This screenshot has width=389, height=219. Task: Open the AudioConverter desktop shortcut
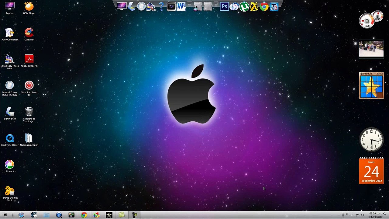(x=10, y=34)
